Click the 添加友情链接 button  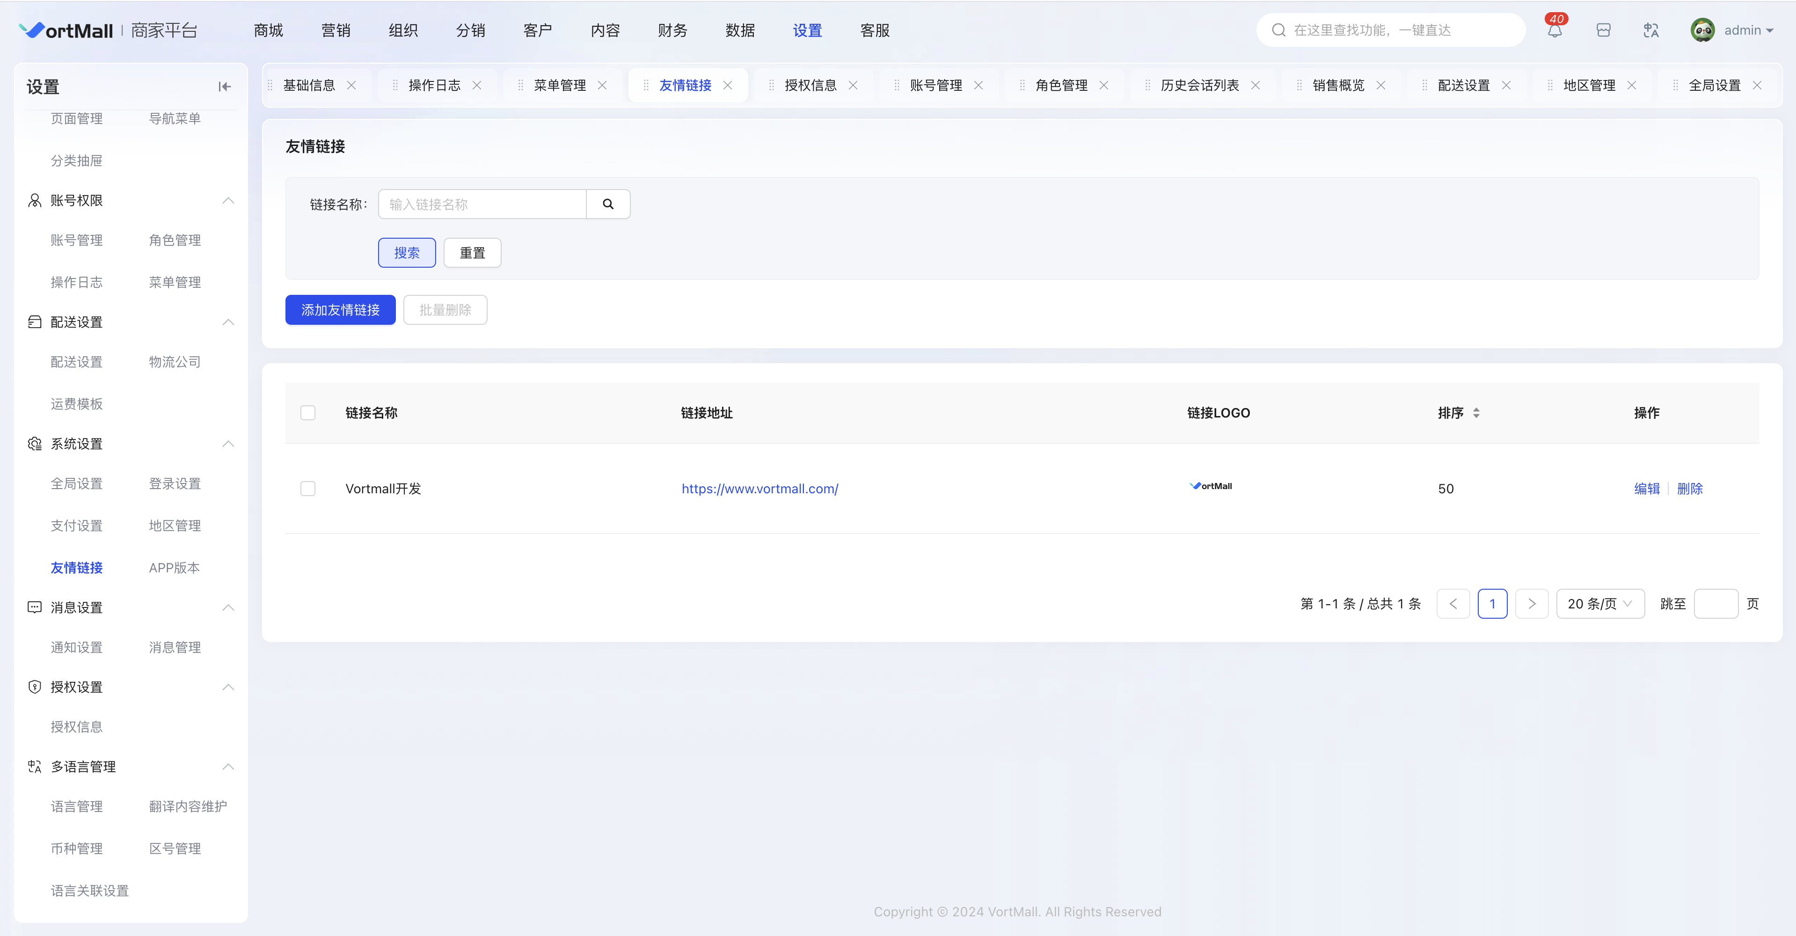coord(340,310)
